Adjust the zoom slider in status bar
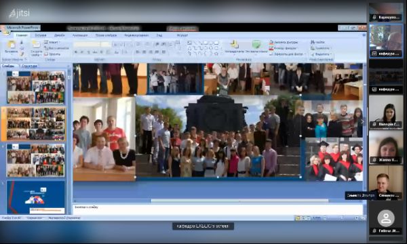 tap(341, 218)
